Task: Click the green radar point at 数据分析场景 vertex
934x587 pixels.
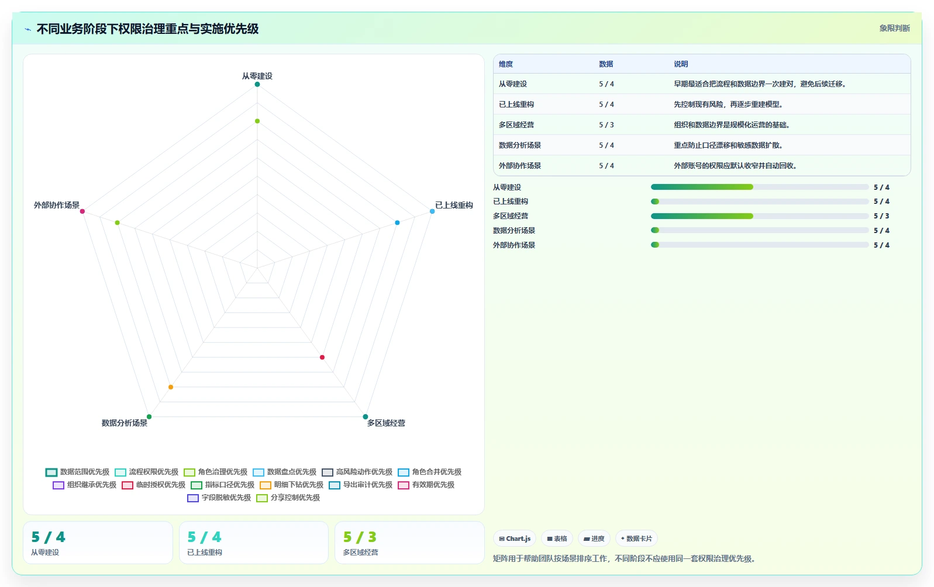Action: (149, 416)
